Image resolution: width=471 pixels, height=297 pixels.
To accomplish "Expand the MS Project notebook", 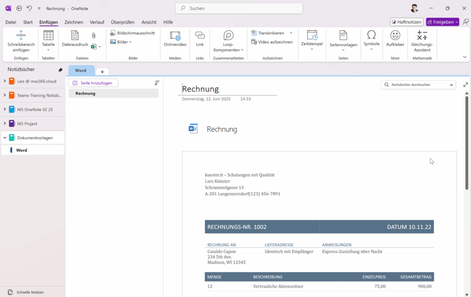I will (x=5, y=123).
